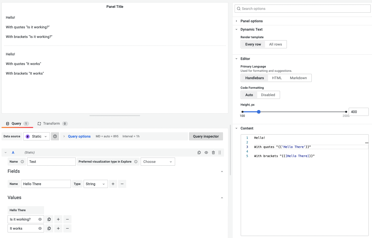
Task: Toggle visibility of the 'It works' value
Action: (40, 228)
